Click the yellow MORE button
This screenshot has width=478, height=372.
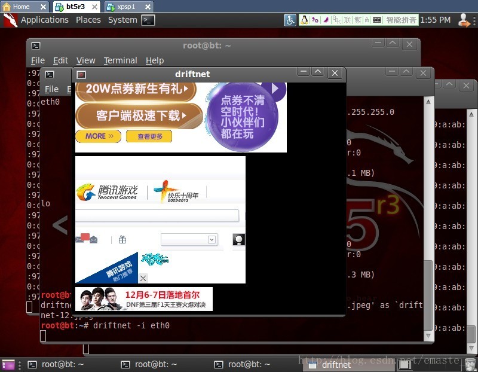pyautogui.click(x=98, y=136)
